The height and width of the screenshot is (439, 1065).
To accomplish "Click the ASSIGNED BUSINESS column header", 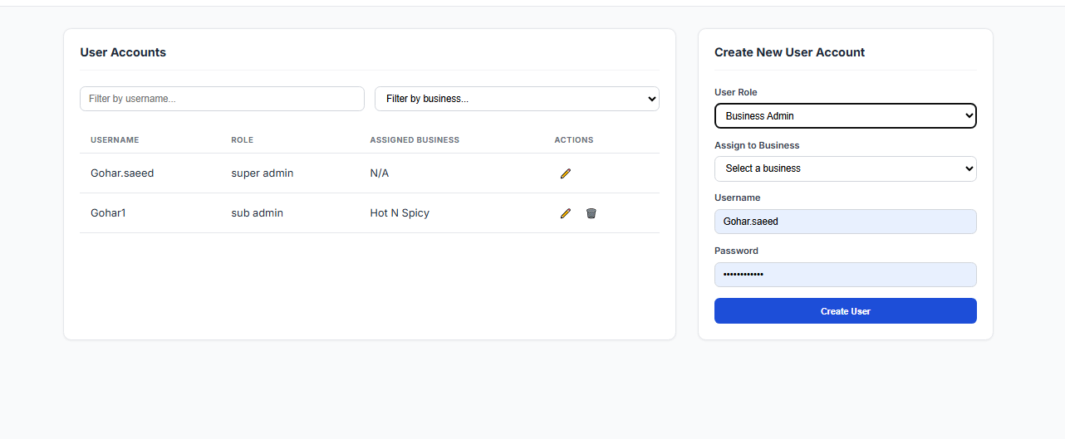I will pos(415,140).
